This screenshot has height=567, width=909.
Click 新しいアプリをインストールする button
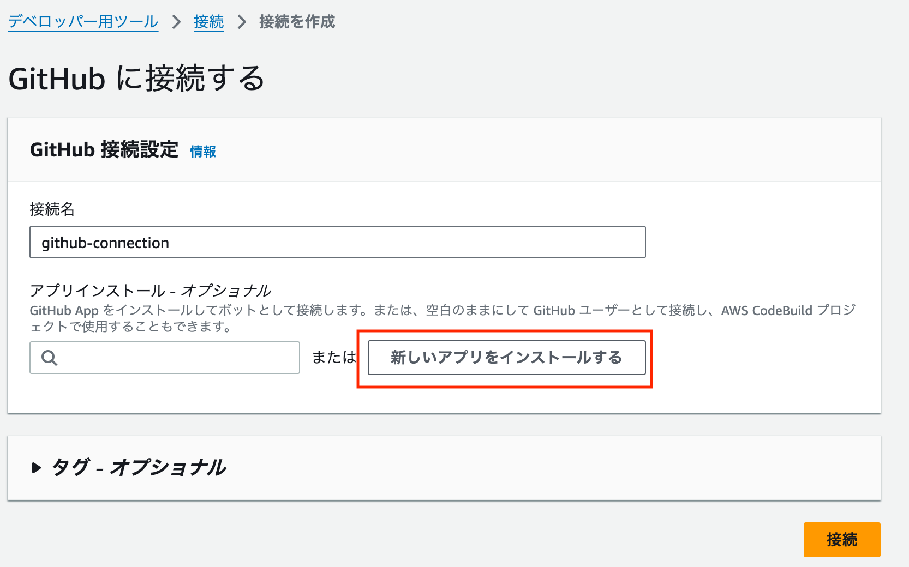(x=506, y=358)
